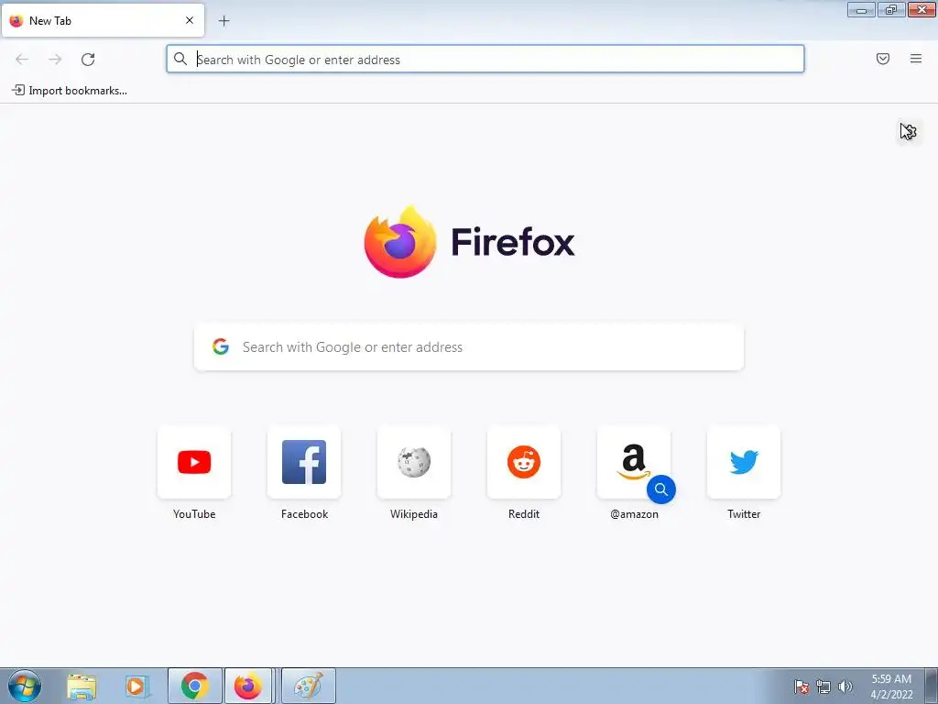
Task: Click Import bookmarks... in bookmarks toolbar
Action: pos(70,91)
